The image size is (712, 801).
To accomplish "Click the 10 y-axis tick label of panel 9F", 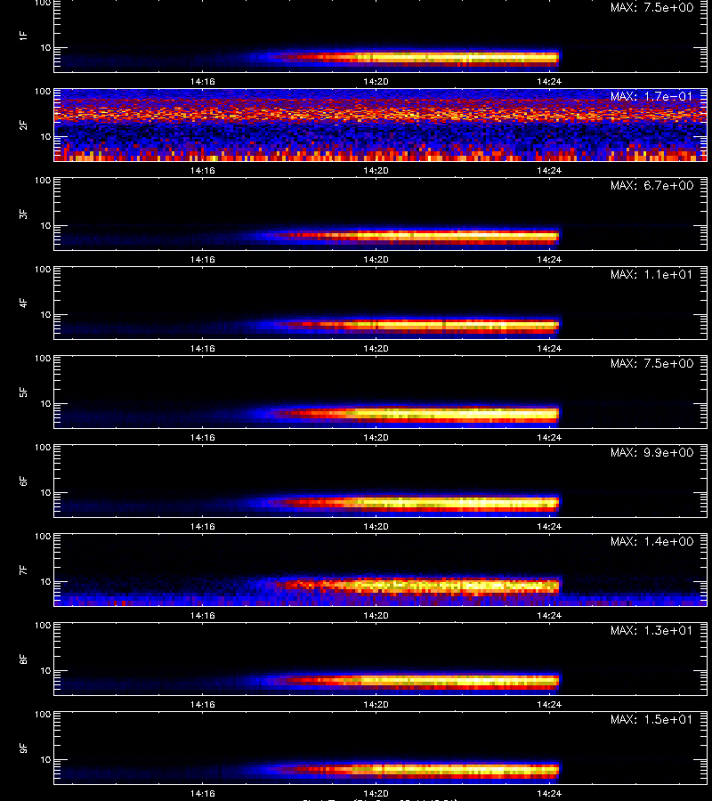I will point(45,760).
